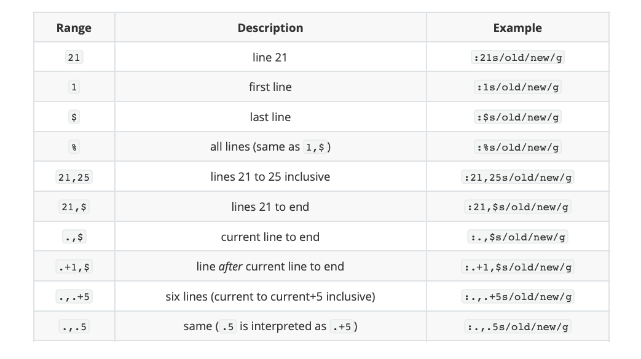The width and height of the screenshot is (641, 359).
Task: Select the code snippet :21s/old/new/g
Action: (517, 57)
